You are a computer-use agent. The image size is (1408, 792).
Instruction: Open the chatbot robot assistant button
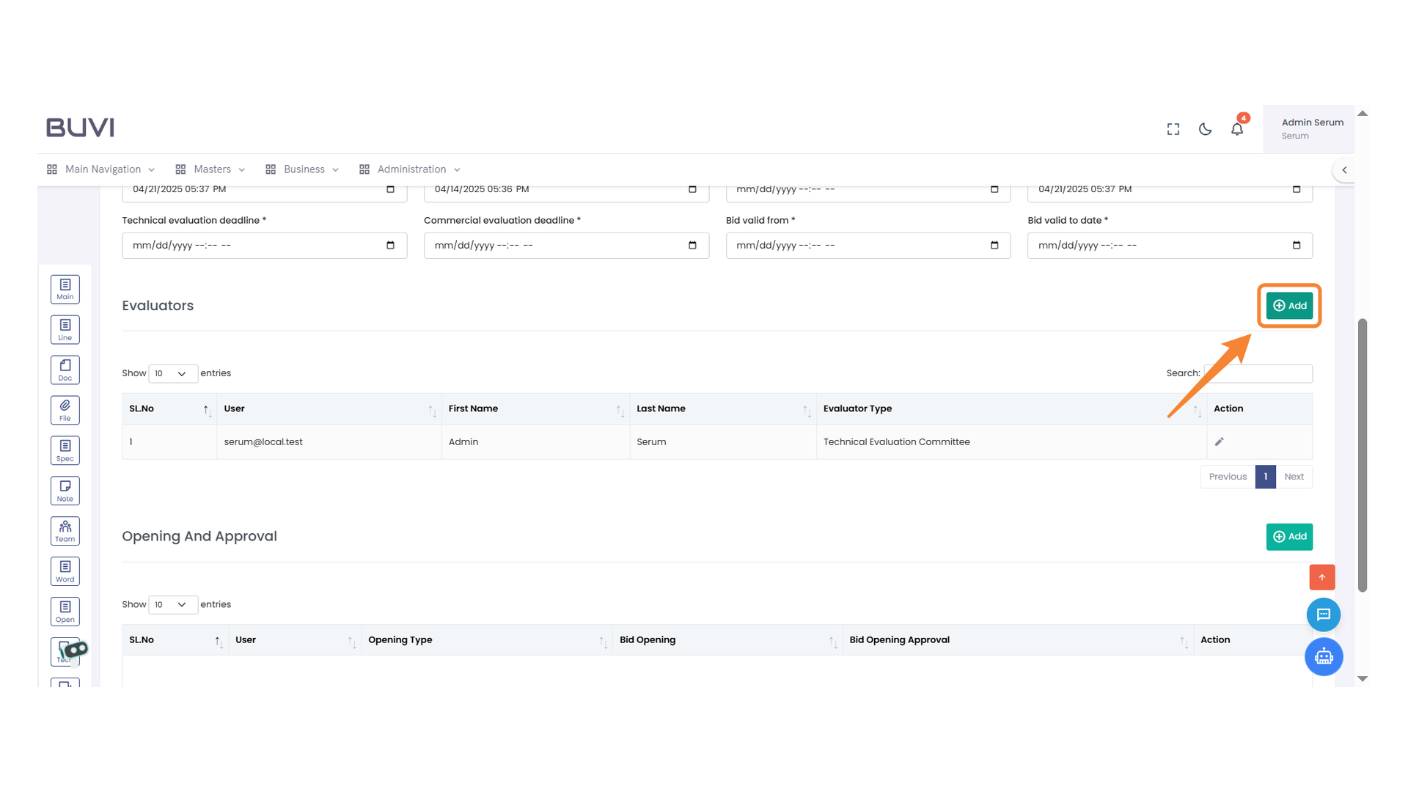(1323, 656)
